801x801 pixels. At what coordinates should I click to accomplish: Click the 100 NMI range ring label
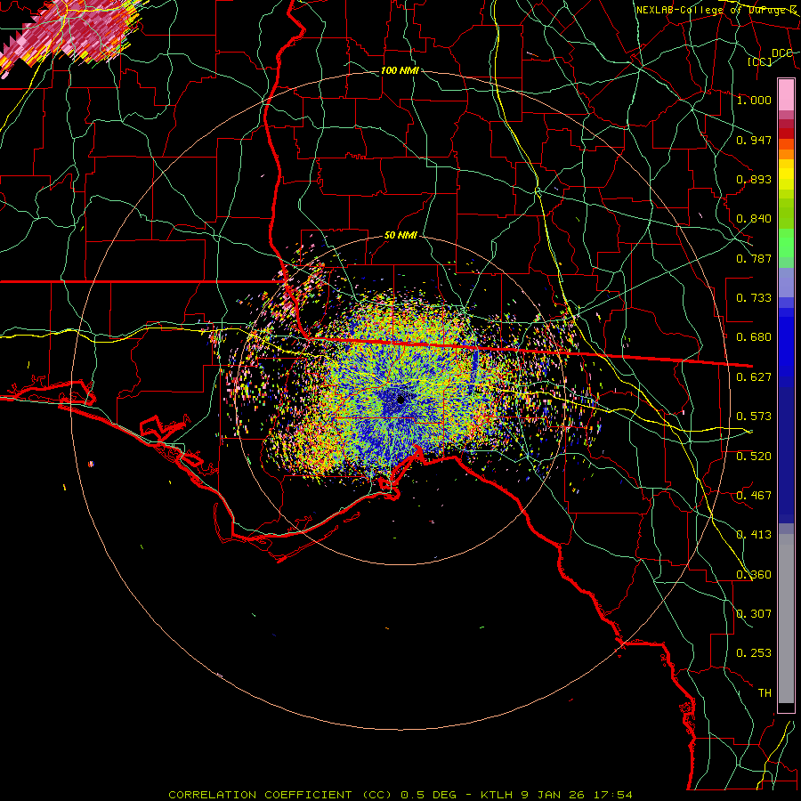click(x=400, y=70)
